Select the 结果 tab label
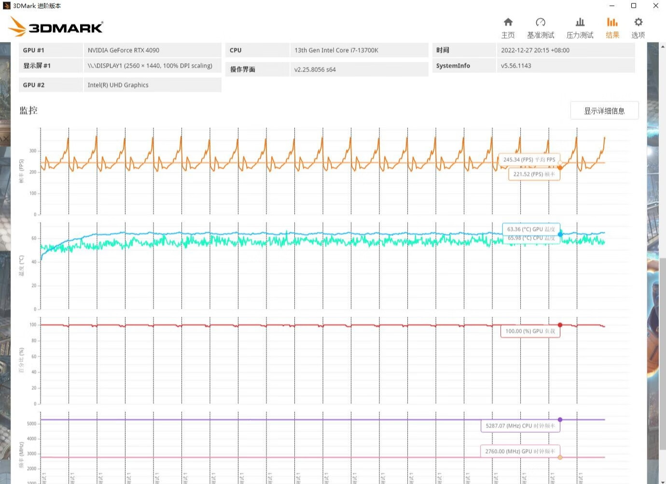 click(x=612, y=35)
